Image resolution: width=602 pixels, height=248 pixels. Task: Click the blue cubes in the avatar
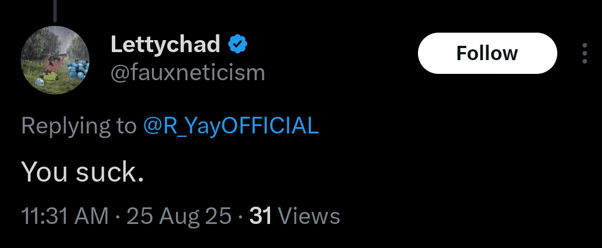[75, 72]
